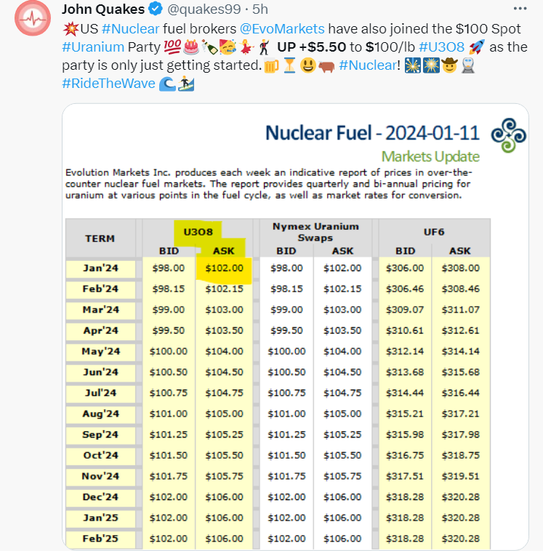Click the yellow highlighted U3O8 header

[196, 232]
